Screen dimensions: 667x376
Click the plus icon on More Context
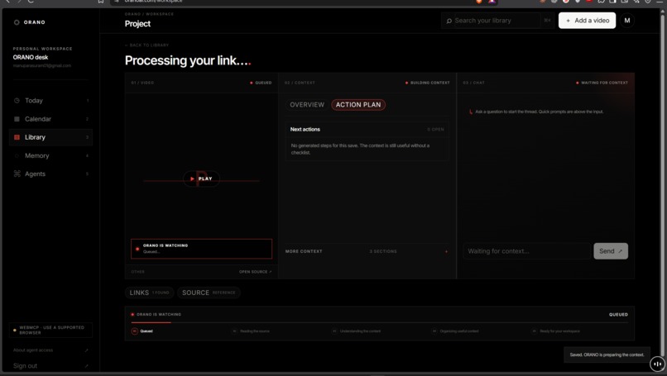[446, 251]
